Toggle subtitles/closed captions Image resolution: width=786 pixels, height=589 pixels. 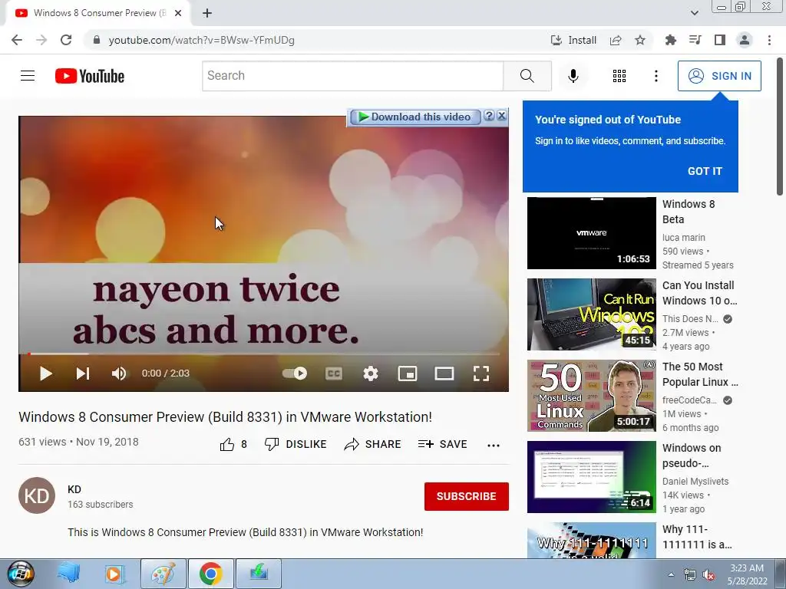[334, 373]
